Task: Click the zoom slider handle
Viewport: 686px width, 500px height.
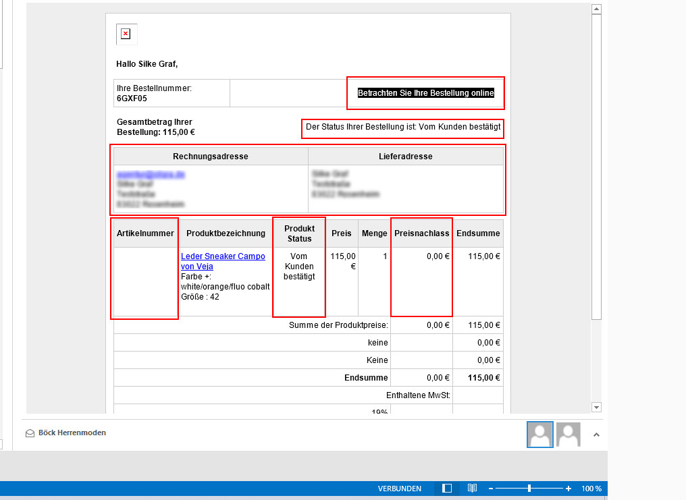Action: pos(529,489)
